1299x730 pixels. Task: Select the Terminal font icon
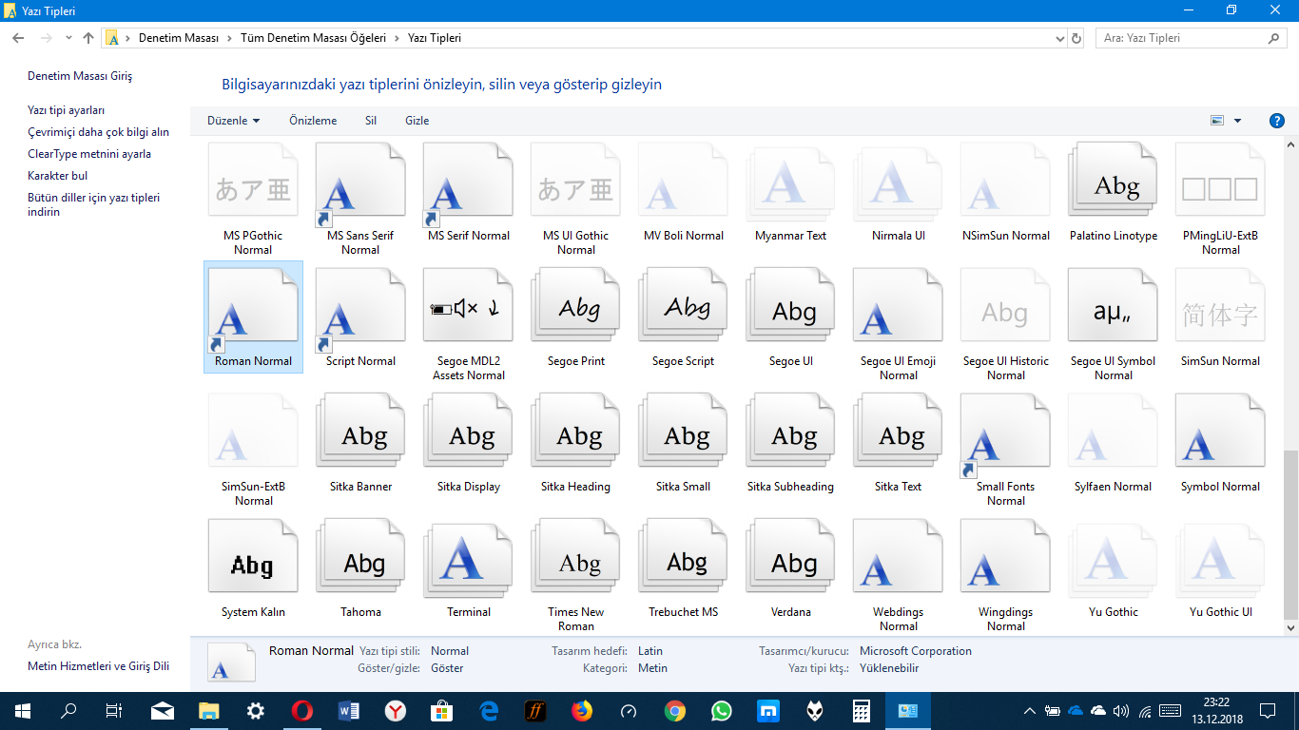pyautogui.click(x=468, y=559)
